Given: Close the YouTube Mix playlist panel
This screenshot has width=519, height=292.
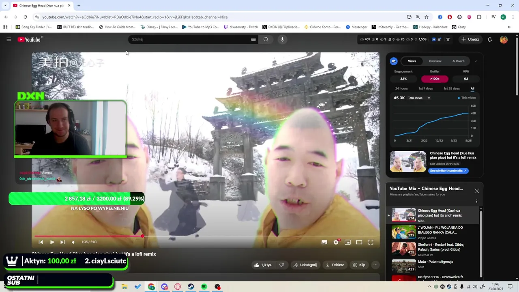Looking at the screenshot, I should click(x=476, y=191).
